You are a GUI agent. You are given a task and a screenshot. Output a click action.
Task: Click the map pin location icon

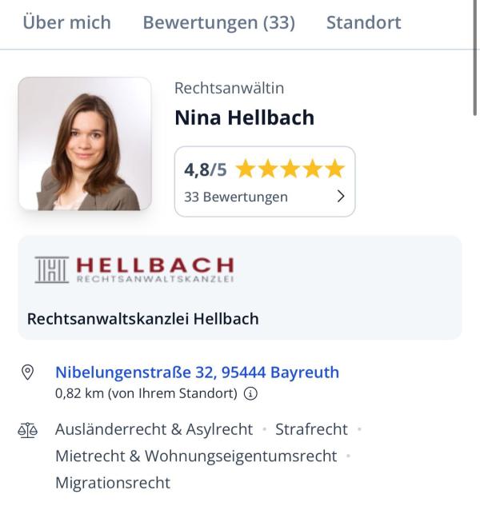28,373
